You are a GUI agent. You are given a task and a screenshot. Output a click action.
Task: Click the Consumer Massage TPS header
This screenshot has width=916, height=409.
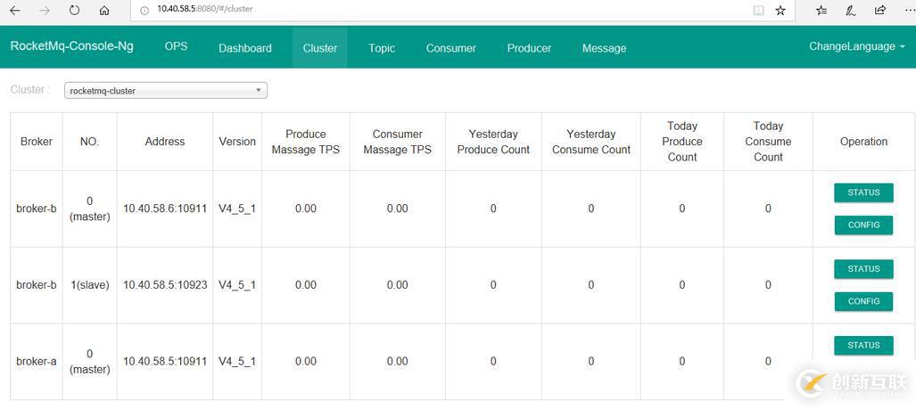(397, 142)
